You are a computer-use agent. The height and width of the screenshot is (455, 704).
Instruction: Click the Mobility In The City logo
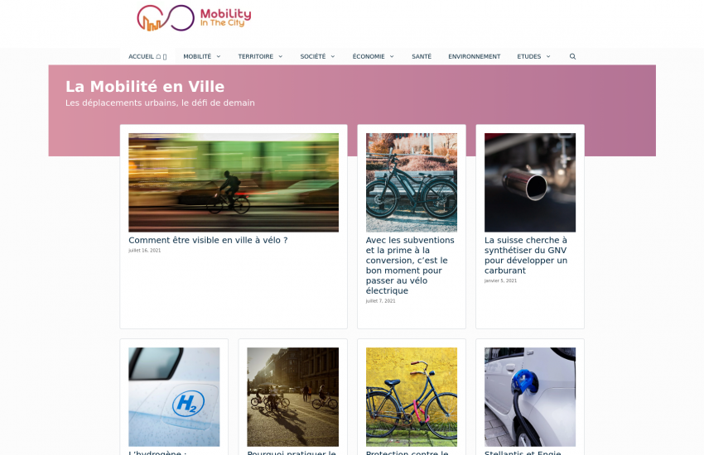tap(194, 18)
